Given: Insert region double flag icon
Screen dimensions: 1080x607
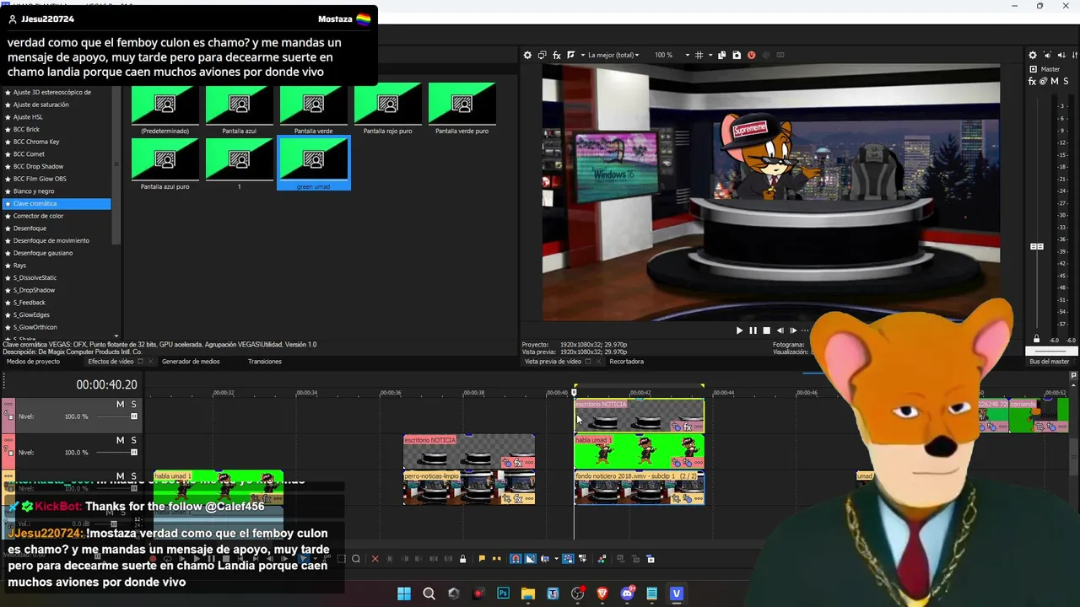Looking at the screenshot, I should [496, 559].
